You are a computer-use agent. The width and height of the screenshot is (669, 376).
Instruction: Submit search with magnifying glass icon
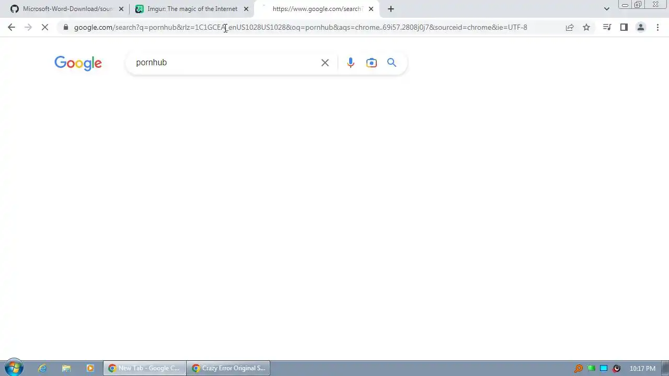coord(392,63)
